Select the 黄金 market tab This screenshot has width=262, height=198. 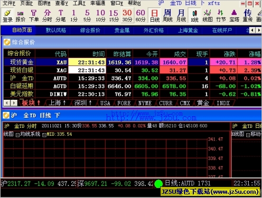pyautogui.click(x=203, y=103)
